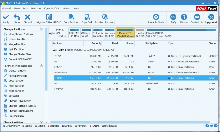Collapse the Check Partition section
The width and height of the screenshot is (220, 132).
[42, 122]
